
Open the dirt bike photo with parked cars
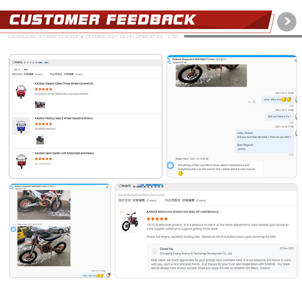click(x=44, y=246)
